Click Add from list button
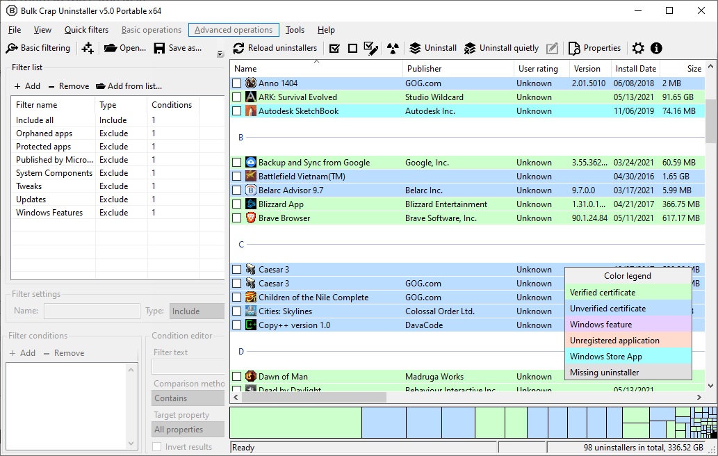 (x=129, y=86)
